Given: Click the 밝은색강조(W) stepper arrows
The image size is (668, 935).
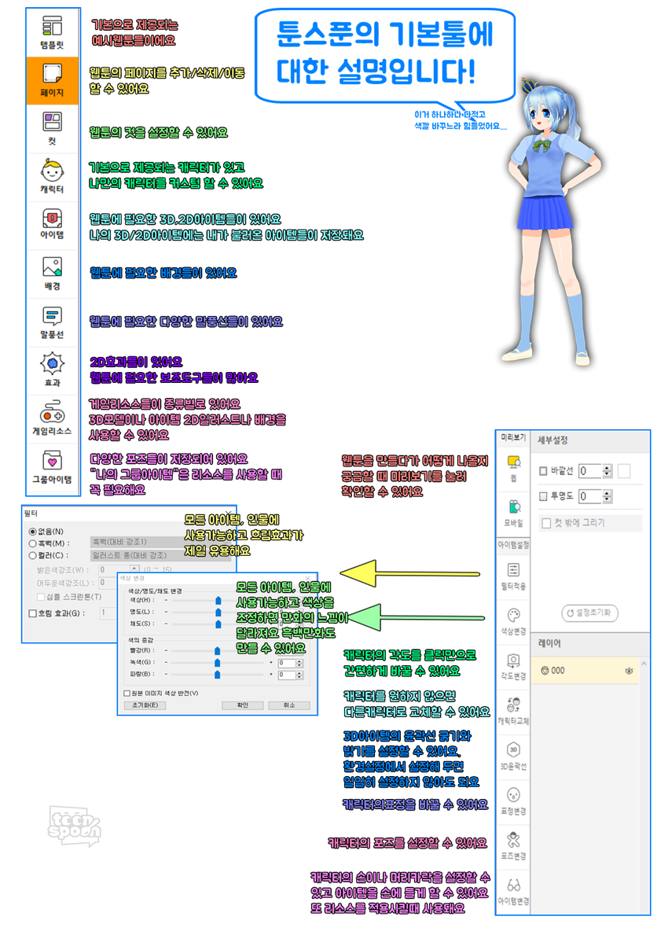Looking at the screenshot, I should [135, 569].
